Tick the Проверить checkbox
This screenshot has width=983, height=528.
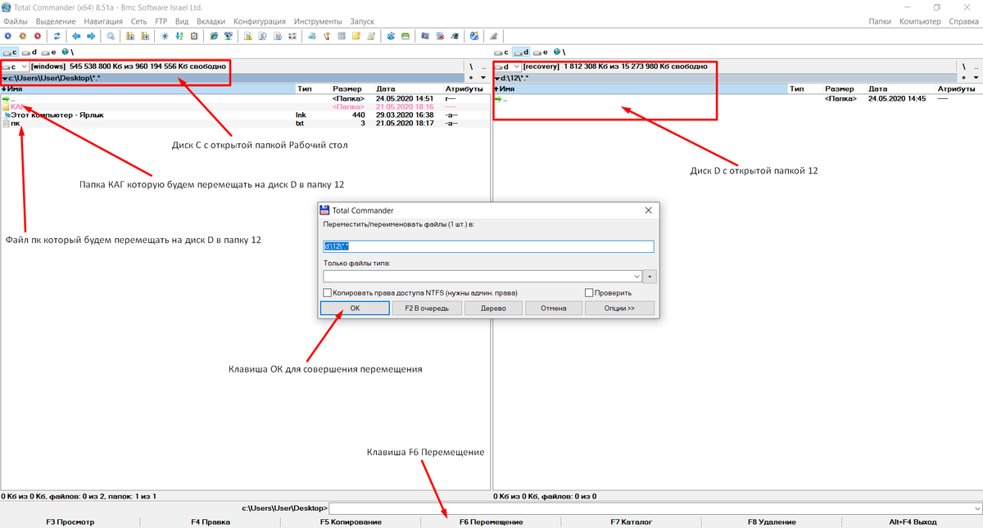[x=589, y=292]
